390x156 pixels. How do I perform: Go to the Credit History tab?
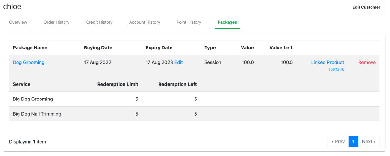(99, 22)
